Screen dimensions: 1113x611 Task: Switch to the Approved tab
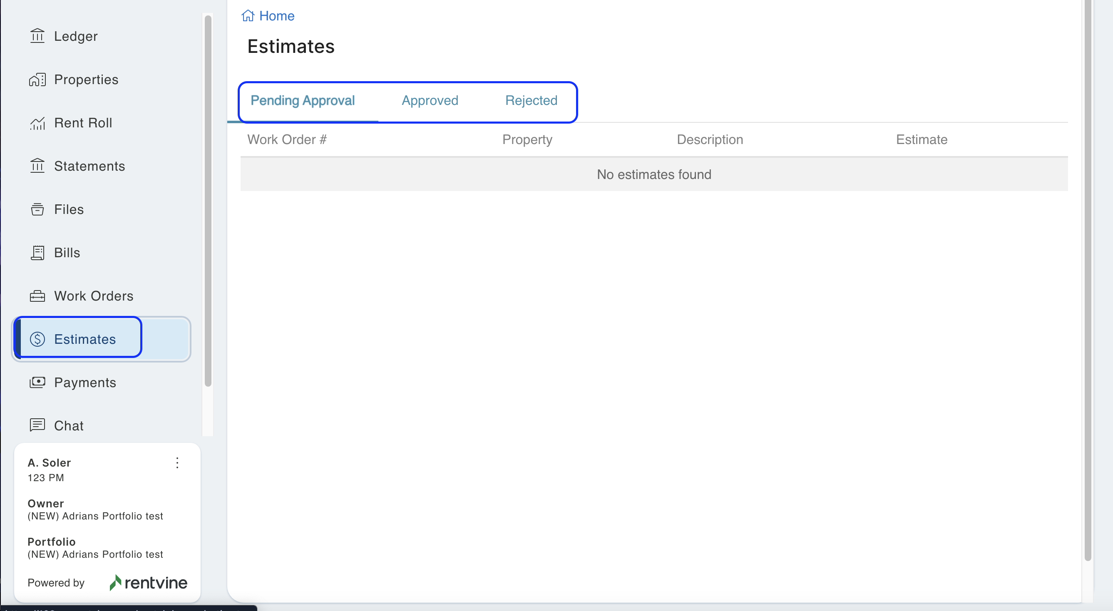[430, 101]
